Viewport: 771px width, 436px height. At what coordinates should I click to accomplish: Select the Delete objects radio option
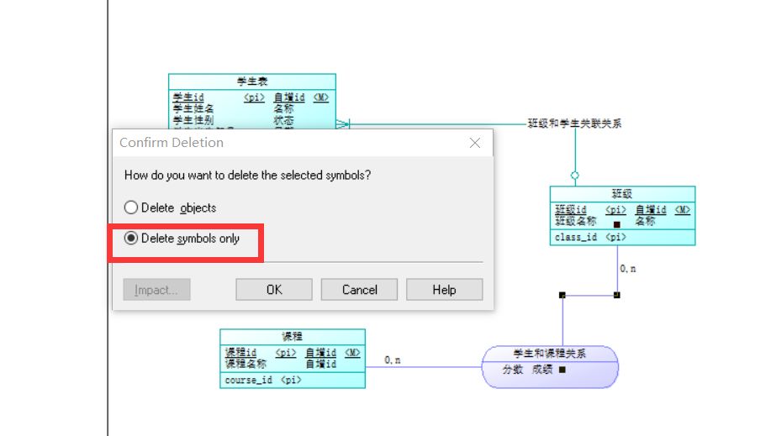(x=170, y=208)
